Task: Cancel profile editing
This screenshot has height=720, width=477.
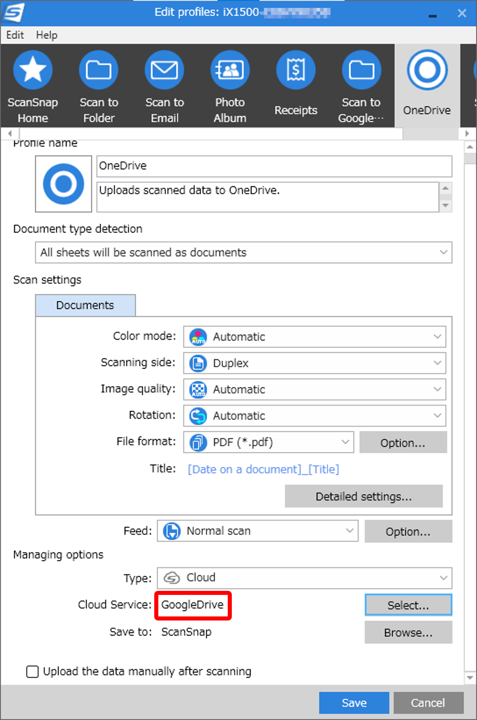Action: (x=428, y=703)
